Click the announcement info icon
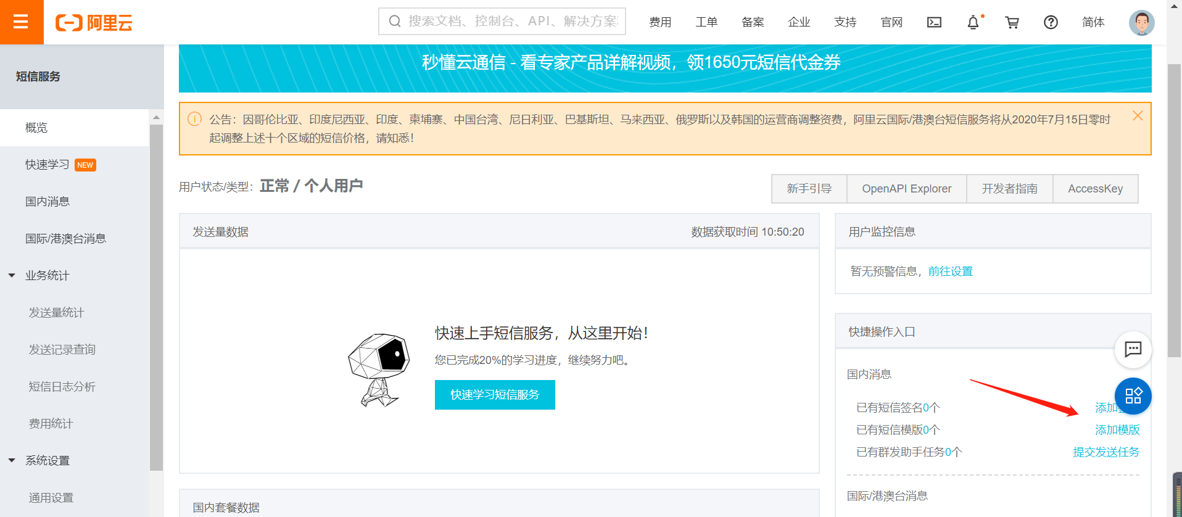Screen dimensions: 1182x517 point(194,119)
